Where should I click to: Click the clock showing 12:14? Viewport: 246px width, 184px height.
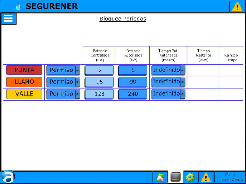pos(230,175)
